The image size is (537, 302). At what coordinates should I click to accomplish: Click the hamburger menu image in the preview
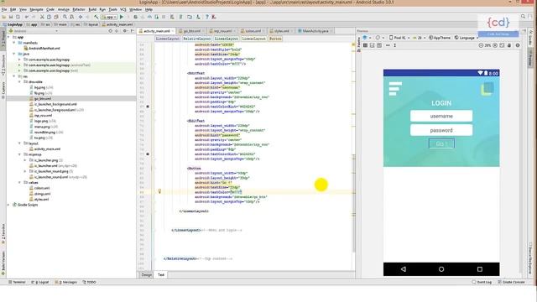pyautogui.click(x=395, y=89)
